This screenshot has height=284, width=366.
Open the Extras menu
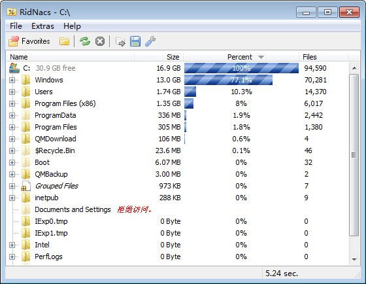[x=42, y=26]
